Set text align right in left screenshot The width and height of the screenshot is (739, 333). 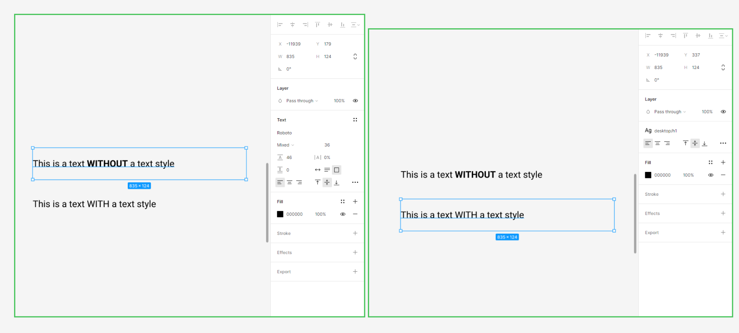coord(299,182)
